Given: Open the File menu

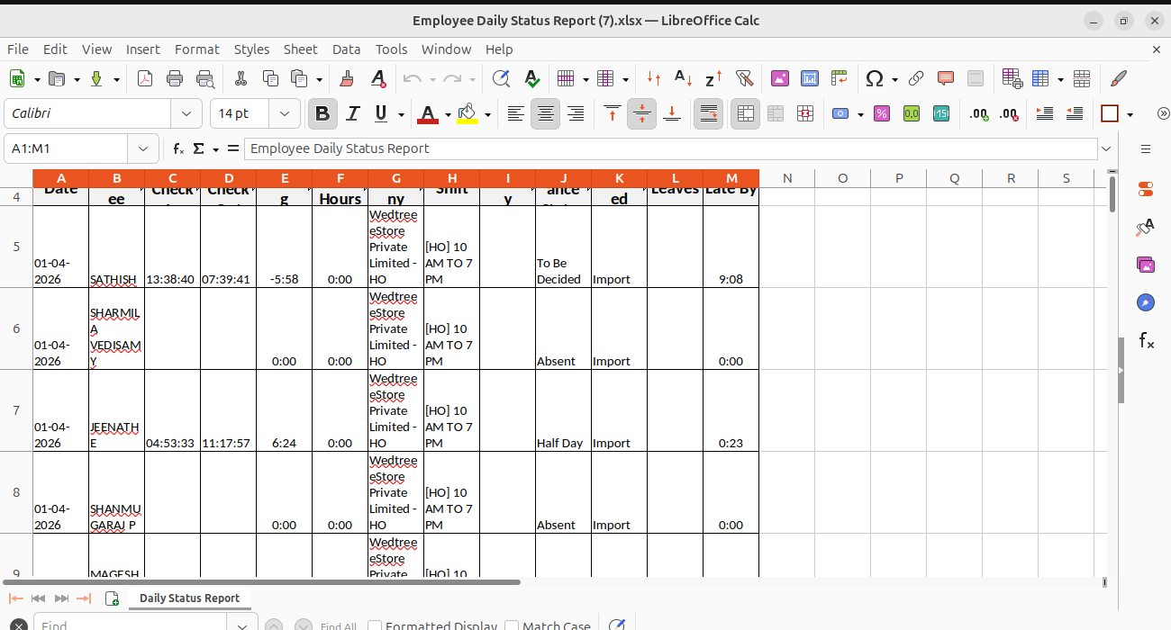Looking at the screenshot, I should coord(18,49).
